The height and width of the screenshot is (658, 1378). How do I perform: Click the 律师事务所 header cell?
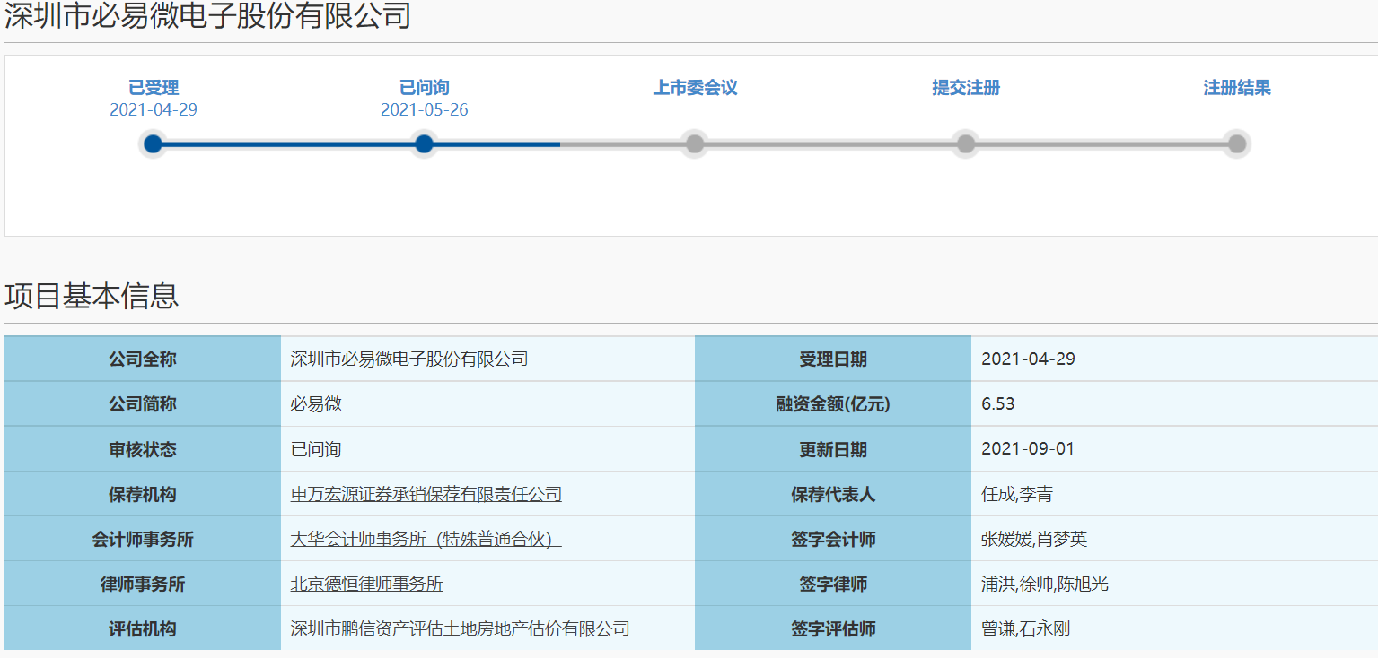click(143, 584)
